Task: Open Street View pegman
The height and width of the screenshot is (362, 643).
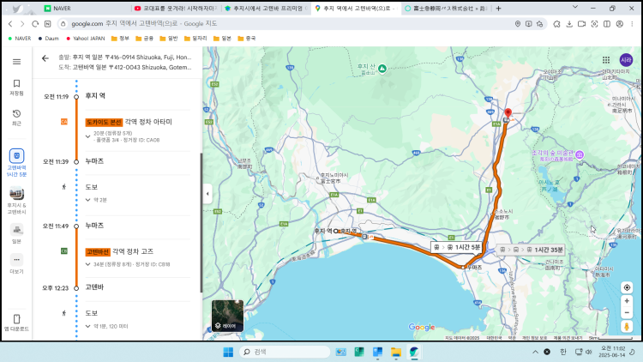Action: (x=627, y=327)
